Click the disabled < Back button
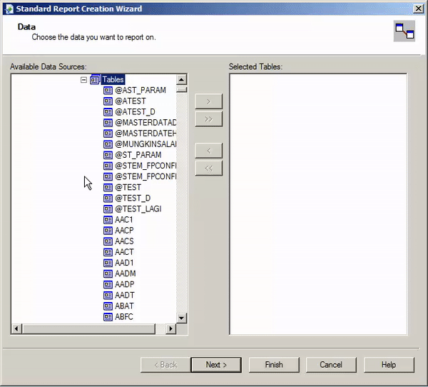This screenshot has width=428, height=387. click(165, 365)
